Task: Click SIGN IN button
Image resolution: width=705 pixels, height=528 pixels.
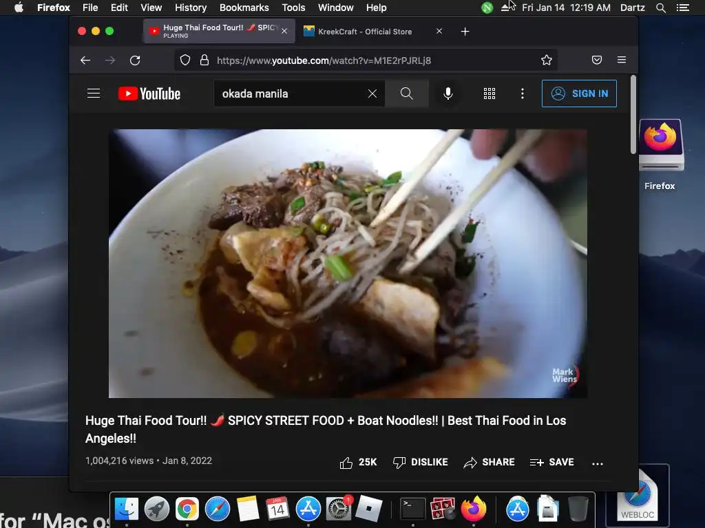Action: 579,93
